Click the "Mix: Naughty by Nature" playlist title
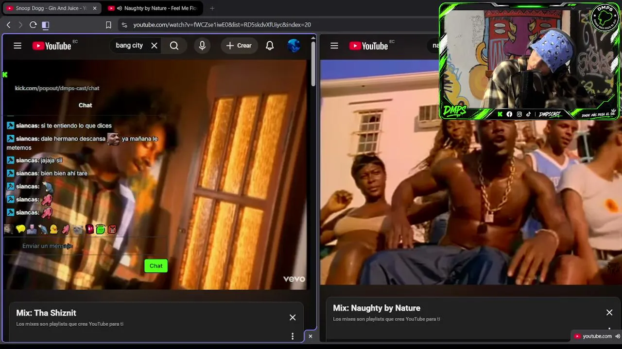The width and height of the screenshot is (622, 349). (377, 308)
